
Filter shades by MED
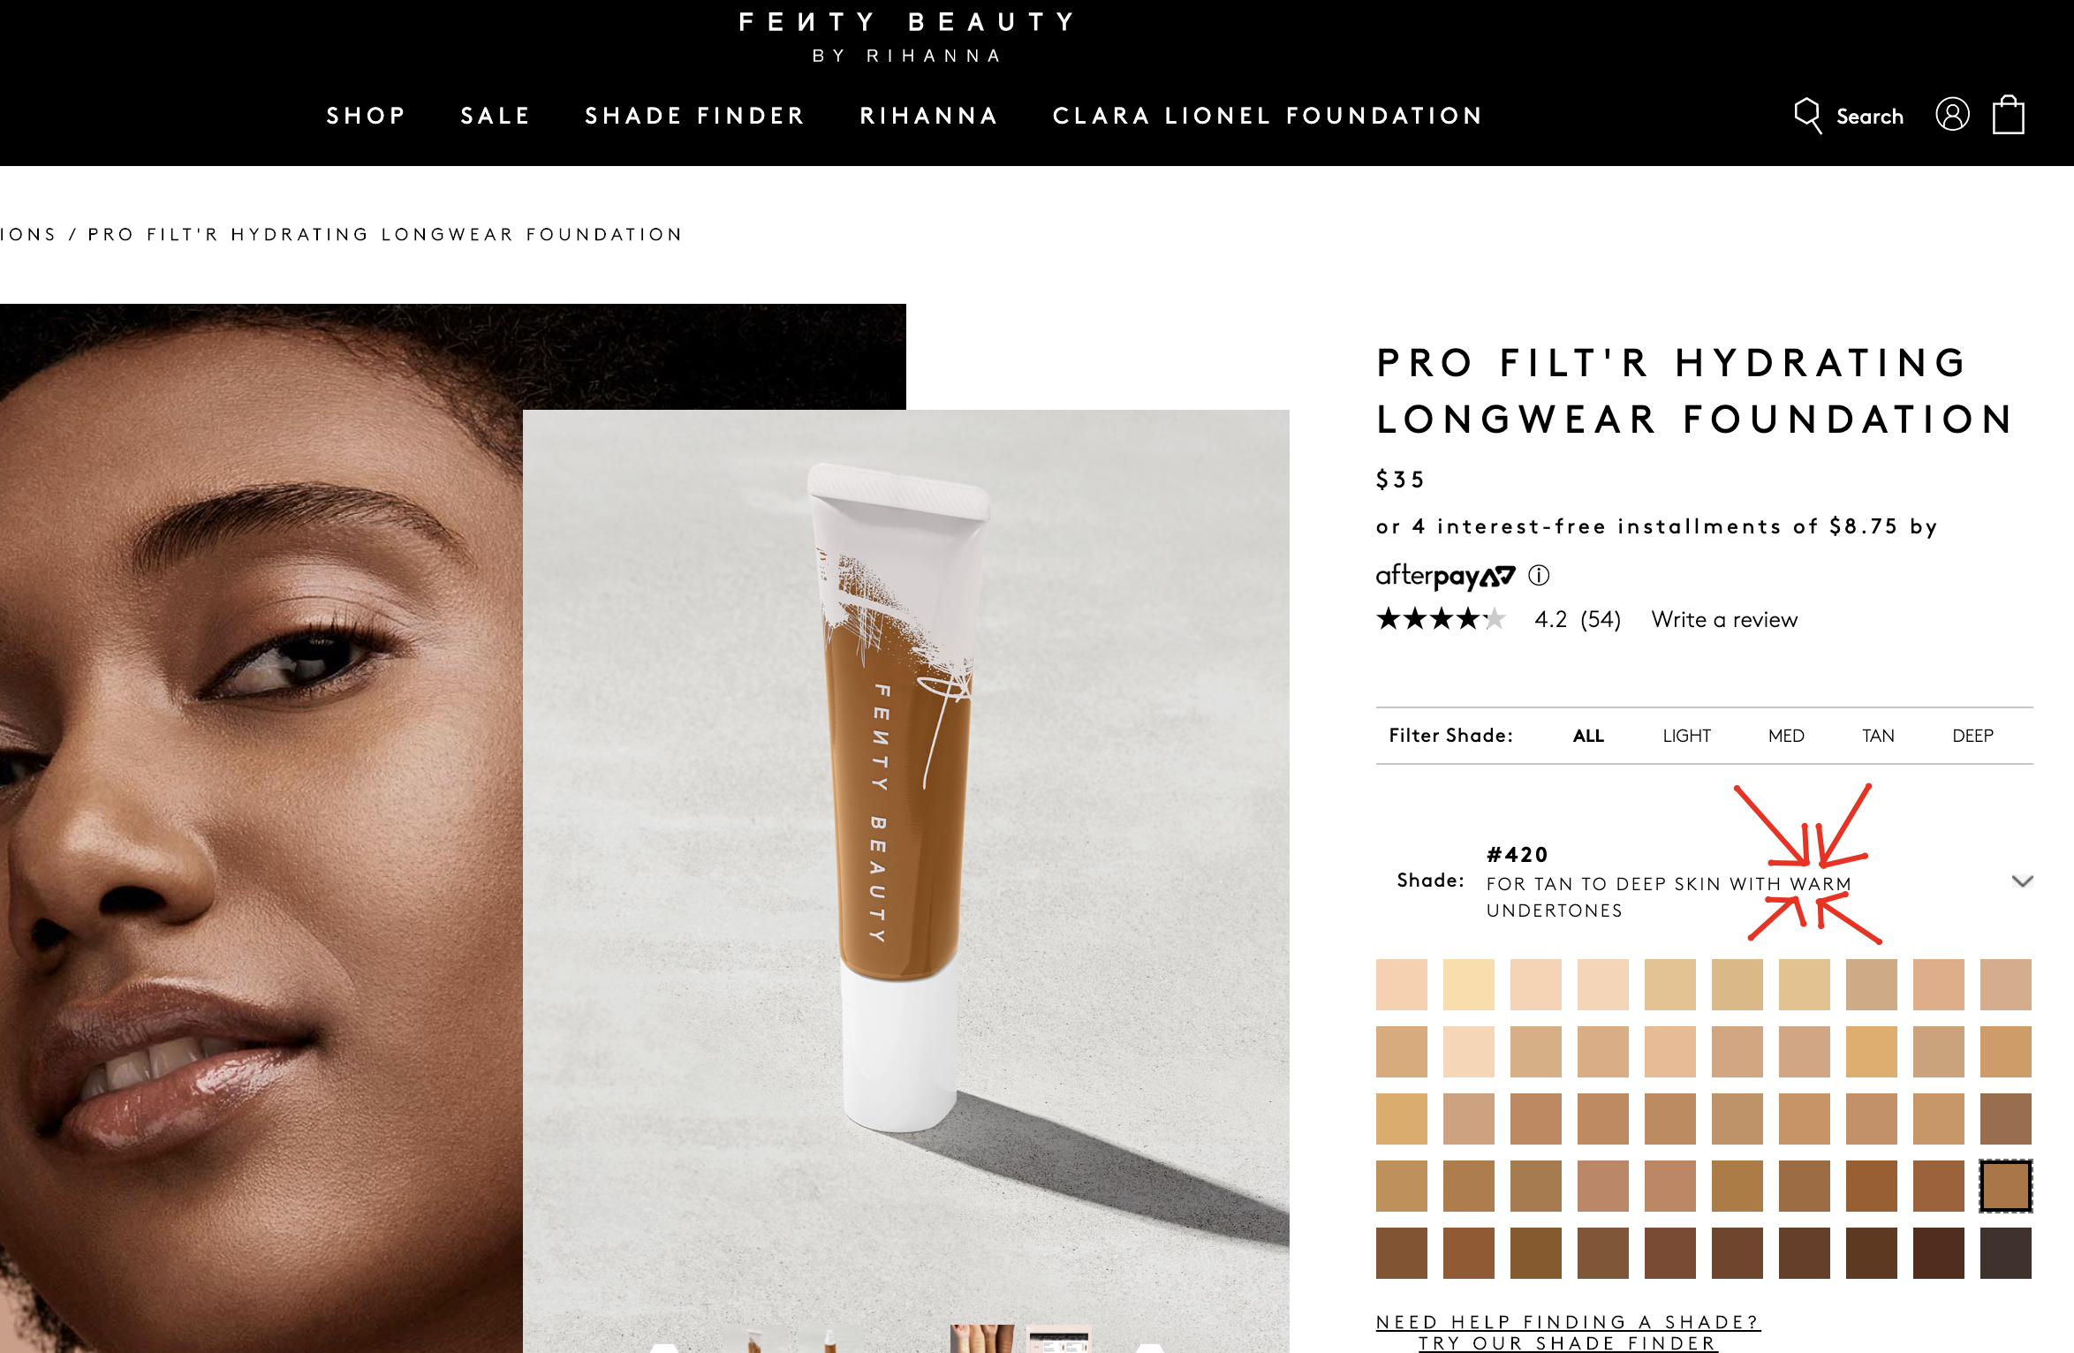[x=1786, y=736]
